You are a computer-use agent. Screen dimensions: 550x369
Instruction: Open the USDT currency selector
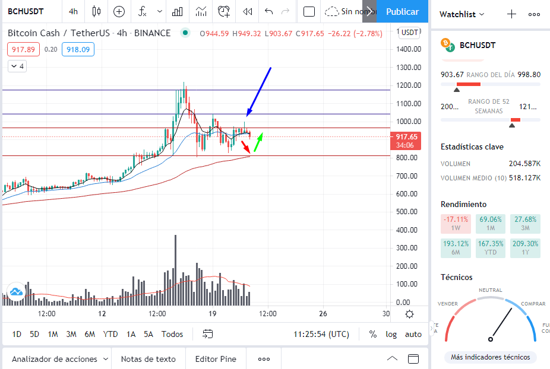point(409,33)
